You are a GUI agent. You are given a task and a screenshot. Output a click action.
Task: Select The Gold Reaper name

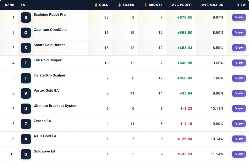[48, 60]
